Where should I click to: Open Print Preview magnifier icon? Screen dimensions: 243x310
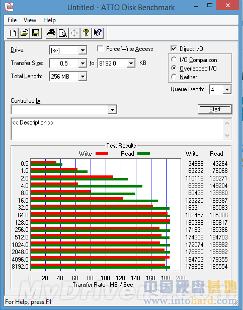click(x=63, y=33)
